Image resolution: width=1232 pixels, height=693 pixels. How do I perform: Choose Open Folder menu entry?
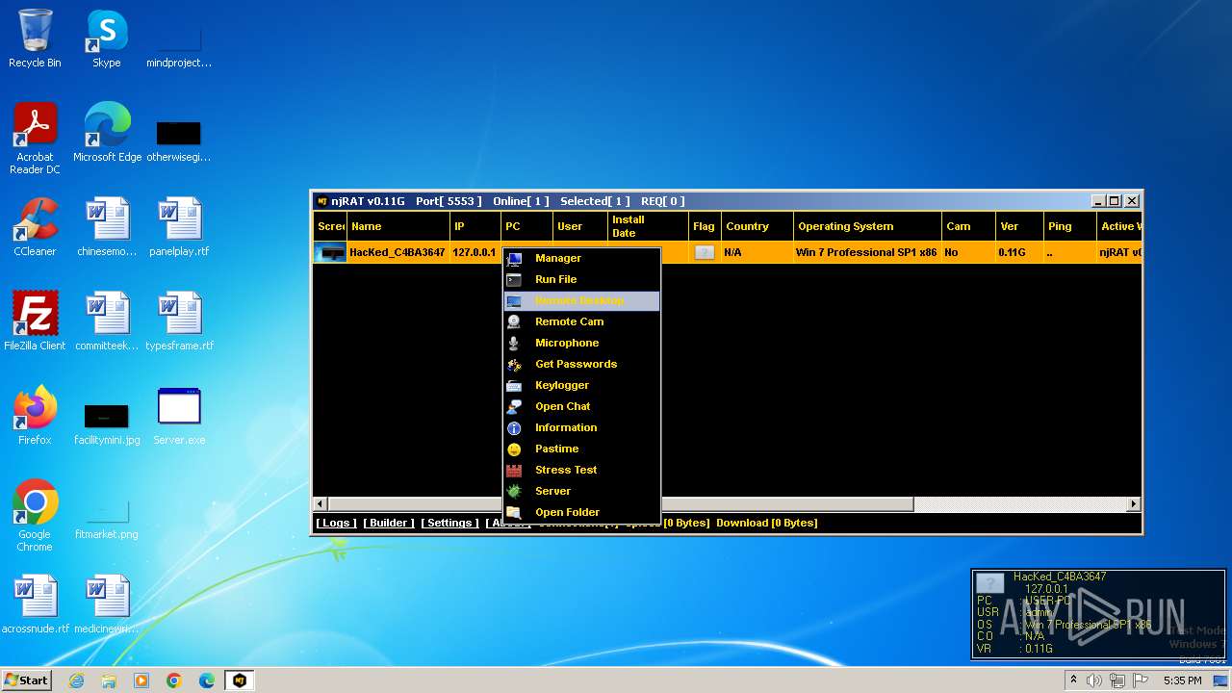pos(581,512)
